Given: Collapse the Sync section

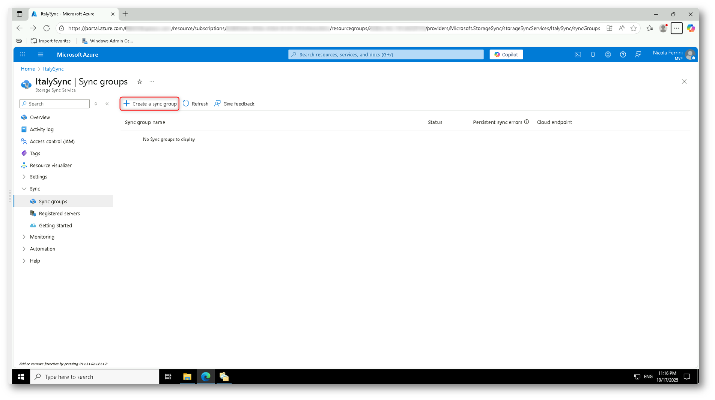Looking at the screenshot, I should tap(24, 189).
